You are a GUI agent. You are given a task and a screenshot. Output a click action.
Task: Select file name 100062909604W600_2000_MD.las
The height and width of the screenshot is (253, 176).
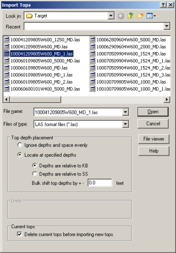click(131, 47)
